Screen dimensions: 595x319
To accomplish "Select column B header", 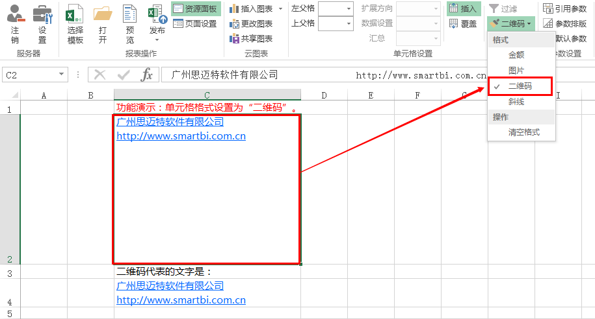I will pyautogui.click(x=90, y=95).
